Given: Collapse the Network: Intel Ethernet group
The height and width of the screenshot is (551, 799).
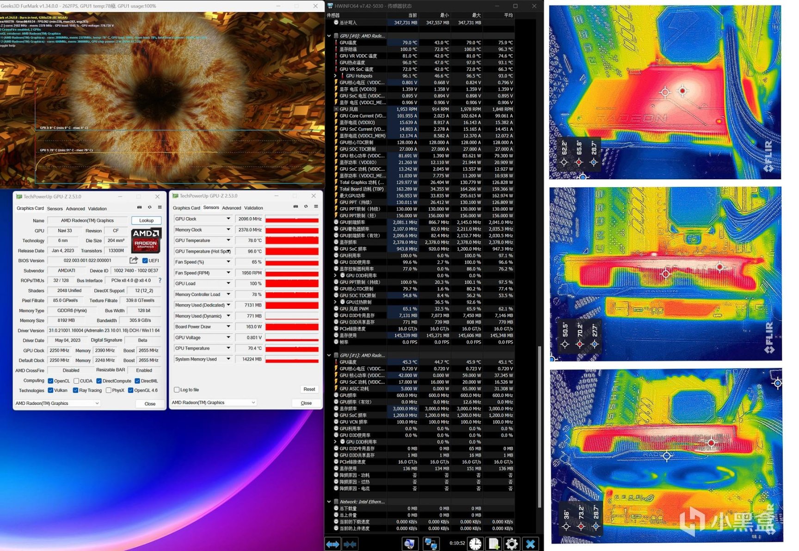Looking at the screenshot, I should click(x=329, y=502).
